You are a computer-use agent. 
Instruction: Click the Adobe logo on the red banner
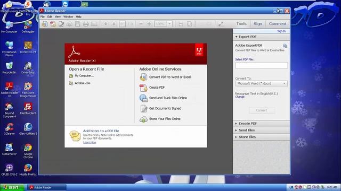199,50
